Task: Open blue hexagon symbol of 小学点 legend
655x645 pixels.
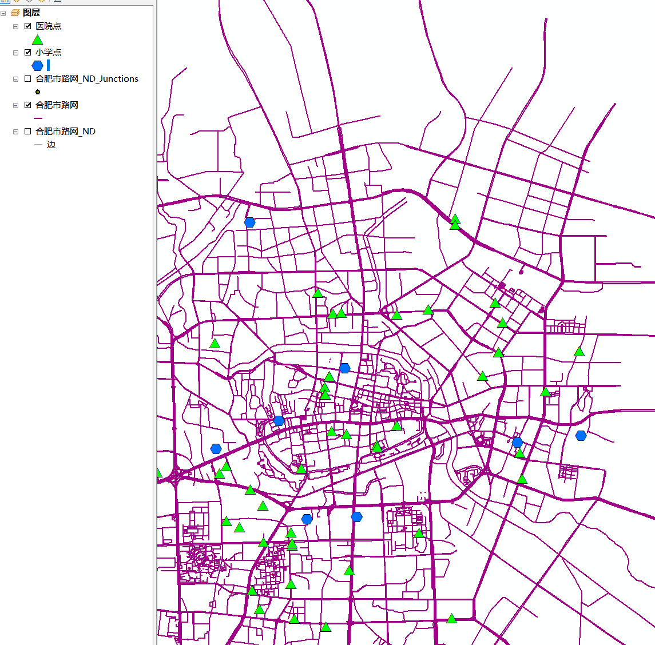Action: tap(38, 66)
